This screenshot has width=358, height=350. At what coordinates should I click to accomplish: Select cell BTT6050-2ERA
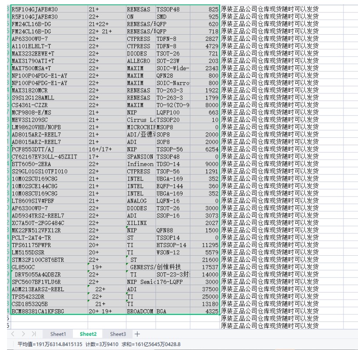pos(49,164)
